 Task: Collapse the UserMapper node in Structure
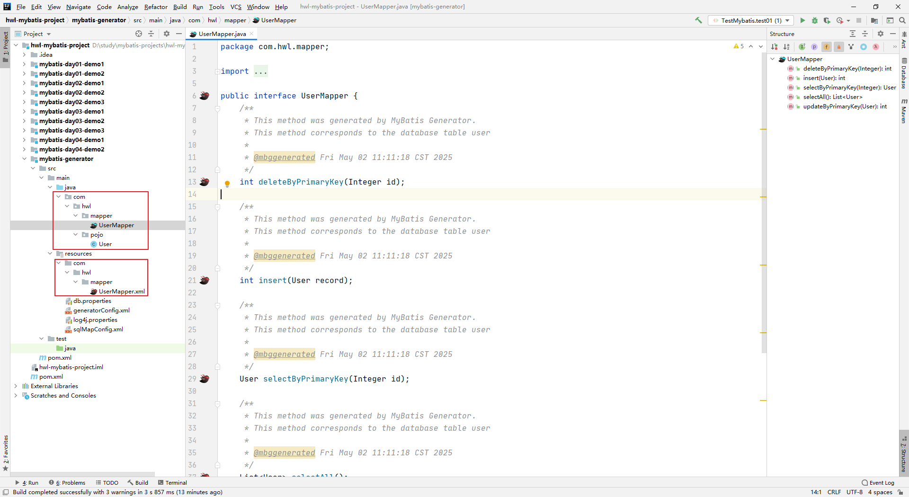(x=773, y=59)
